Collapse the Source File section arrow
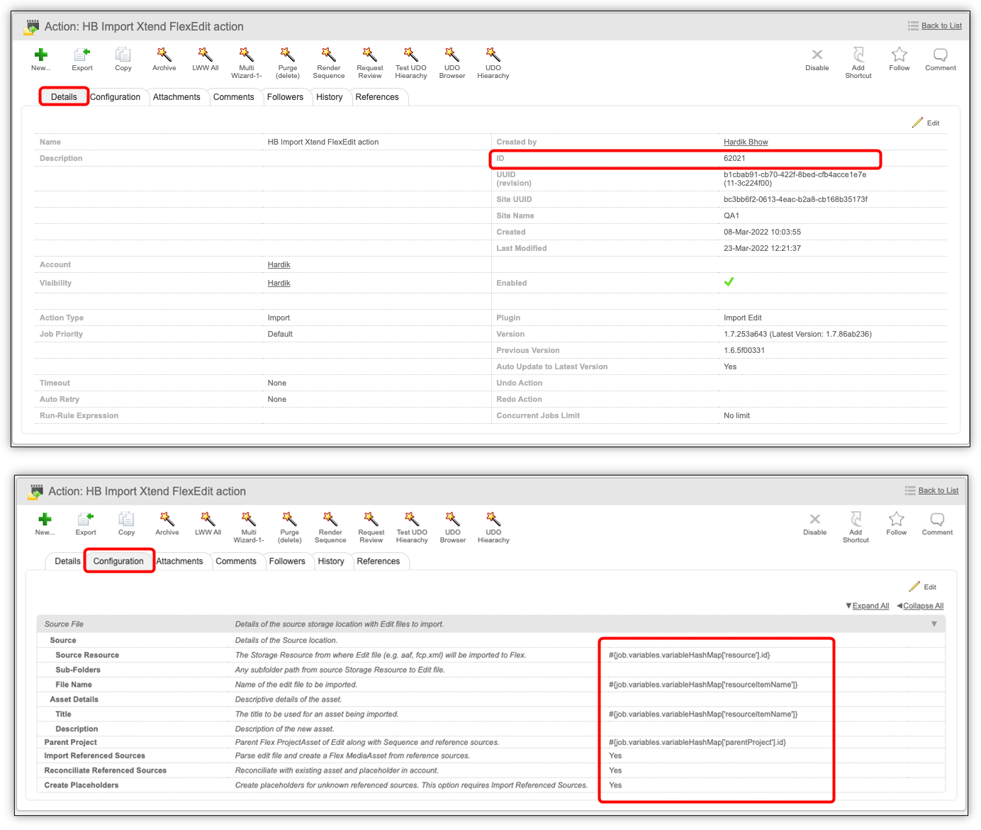This screenshot has height=830, width=981. 934,624
